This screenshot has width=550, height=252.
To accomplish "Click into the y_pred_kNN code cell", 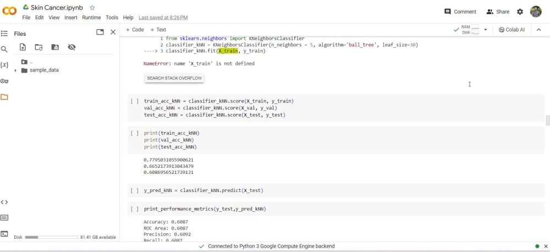I will (204, 190).
